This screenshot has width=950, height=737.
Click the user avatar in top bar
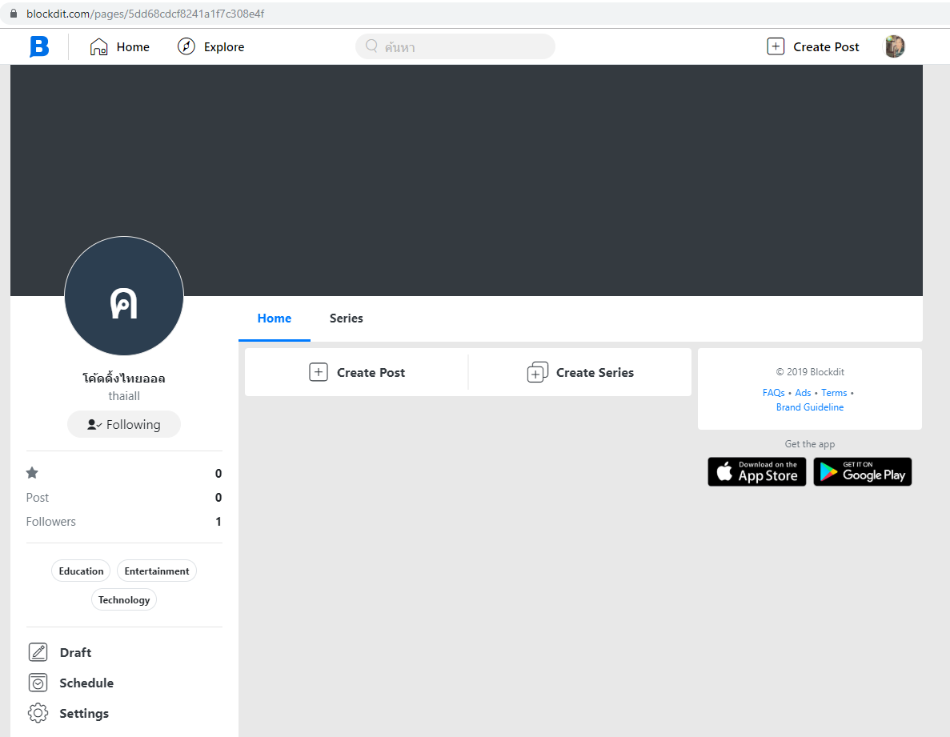(893, 46)
